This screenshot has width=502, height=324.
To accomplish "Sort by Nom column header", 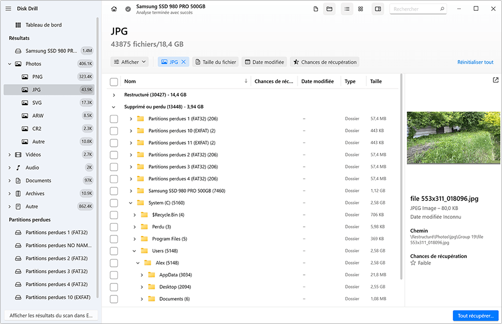I will 186,81.
